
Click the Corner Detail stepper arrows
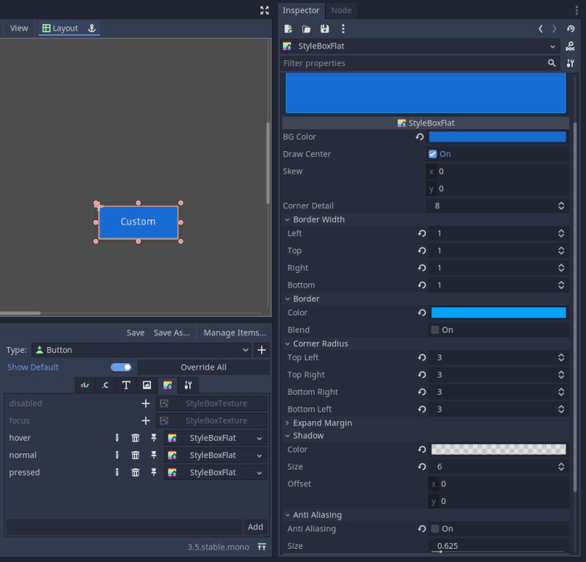pyautogui.click(x=561, y=205)
